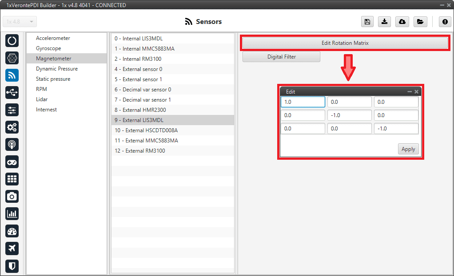Open the folder icon in top toolbar
This screenshot has width=454, height=276.
pos(420,22)
